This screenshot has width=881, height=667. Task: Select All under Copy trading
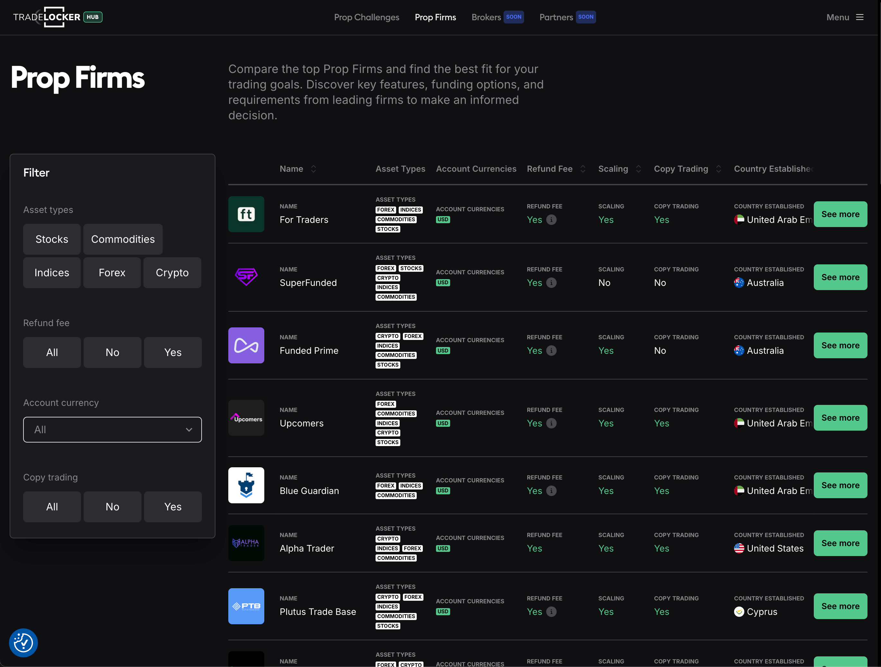pyautogui.click(x=52, y=507)
